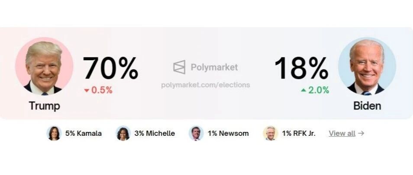Click the Polymarket cube logo icon
413x175 pixels.
179,67
